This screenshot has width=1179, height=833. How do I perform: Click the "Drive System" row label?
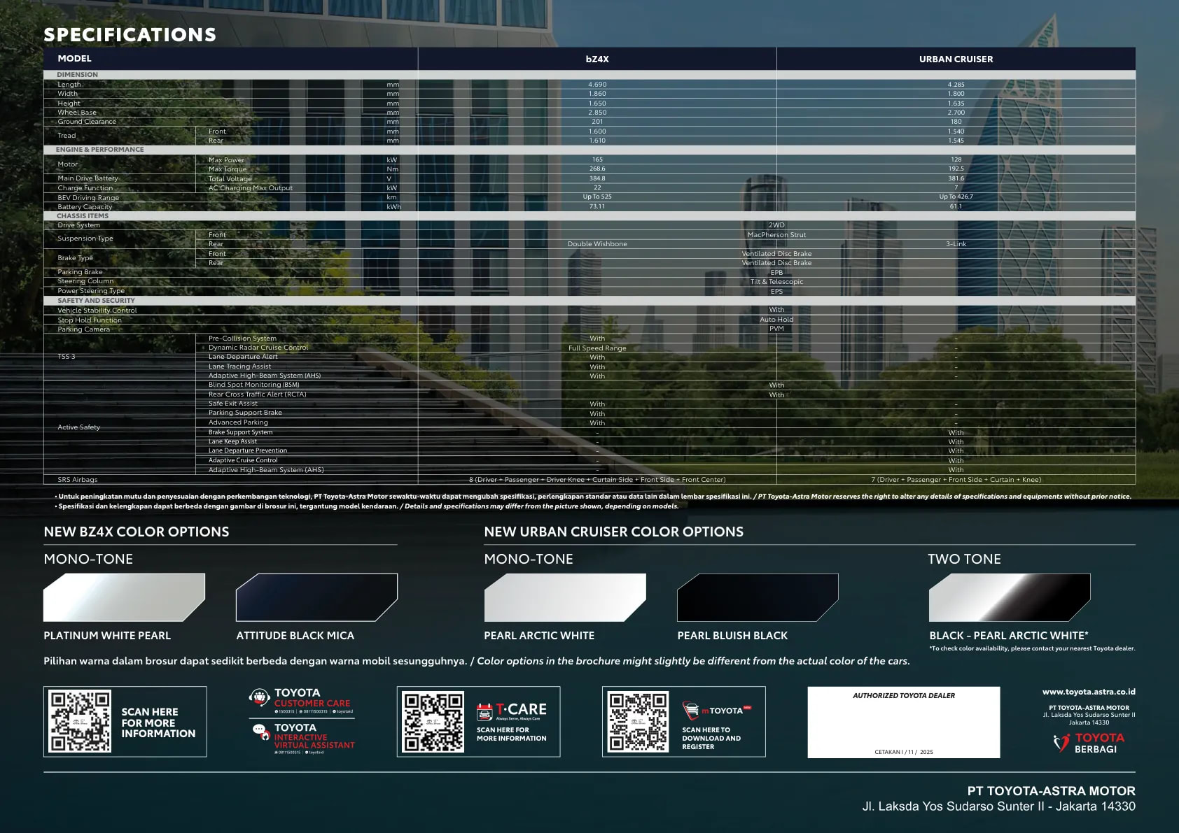coord(78,225)
